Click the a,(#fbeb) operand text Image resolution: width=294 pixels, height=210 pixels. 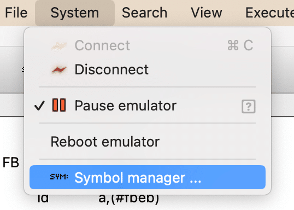point(129,199)
